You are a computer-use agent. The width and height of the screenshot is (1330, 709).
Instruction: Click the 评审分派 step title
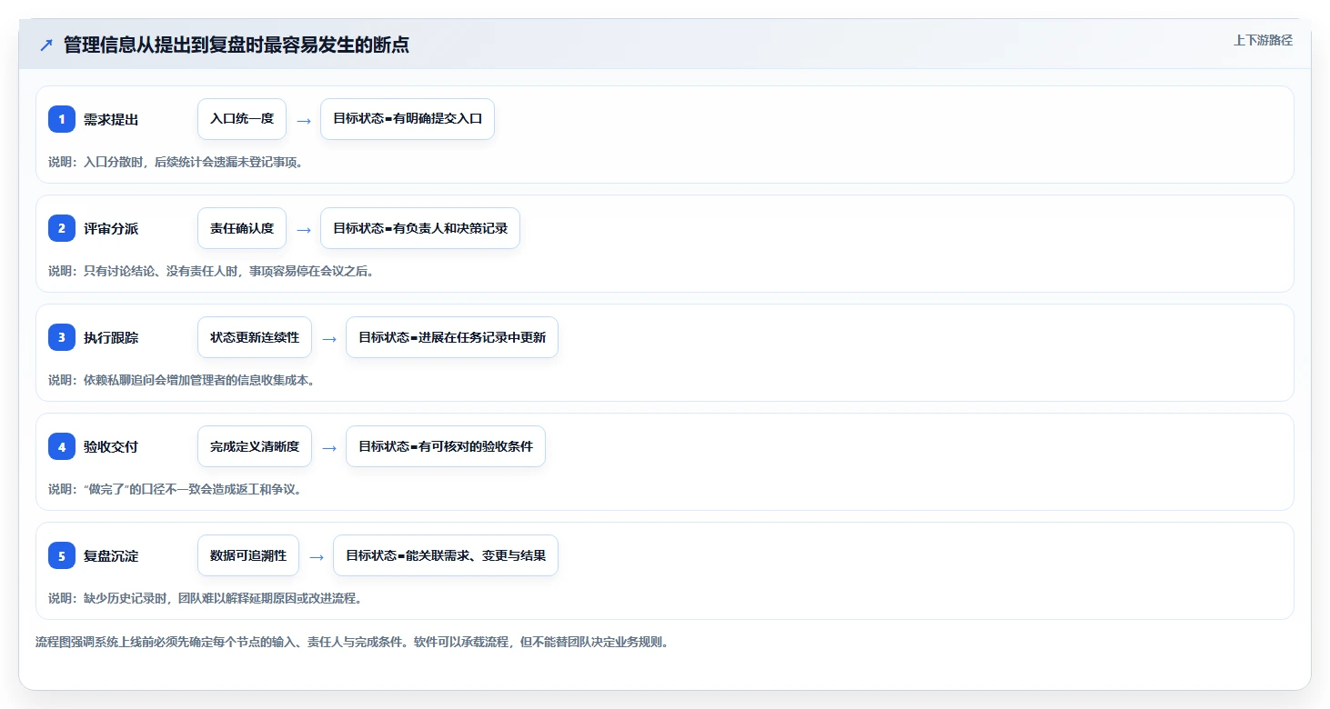coord(111,228)
